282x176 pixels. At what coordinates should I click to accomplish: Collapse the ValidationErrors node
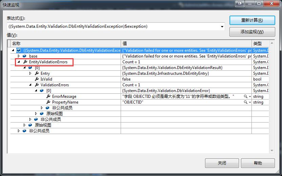pos(30,85)
